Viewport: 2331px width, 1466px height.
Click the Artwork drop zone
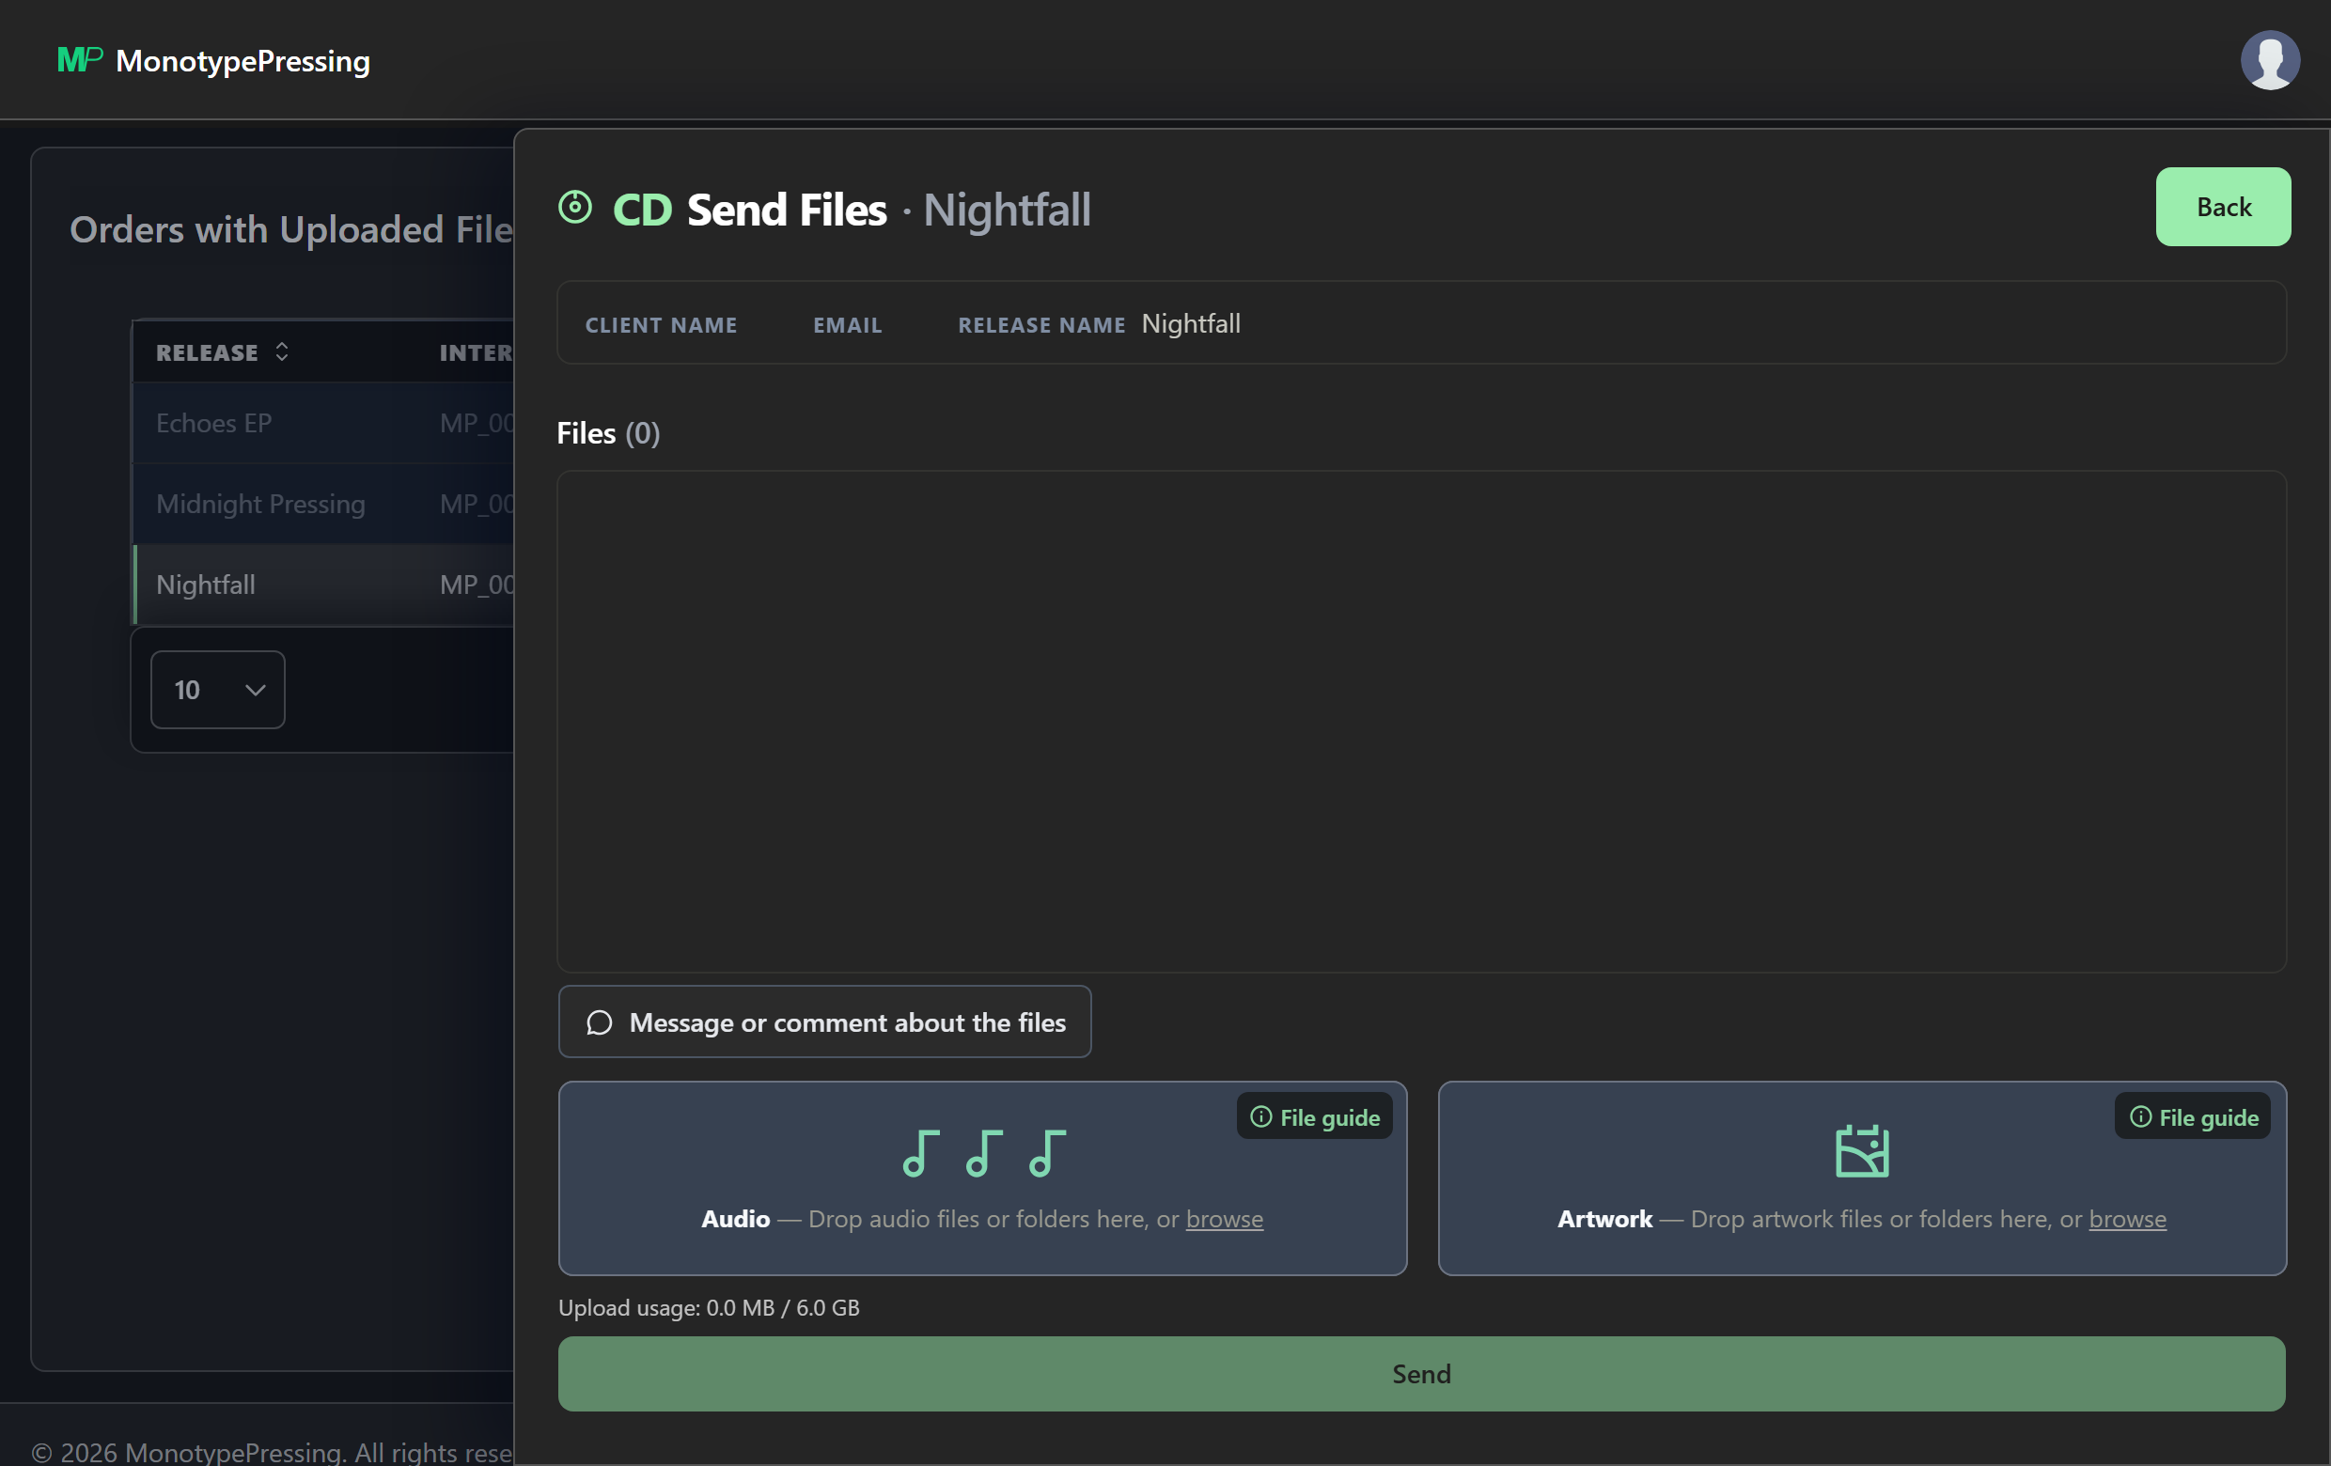pos(1861,1177)
